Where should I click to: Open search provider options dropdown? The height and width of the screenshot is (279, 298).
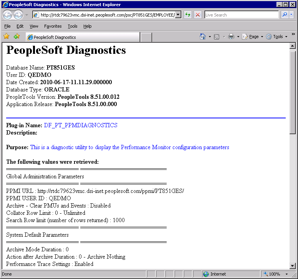(x=291, y=15)
